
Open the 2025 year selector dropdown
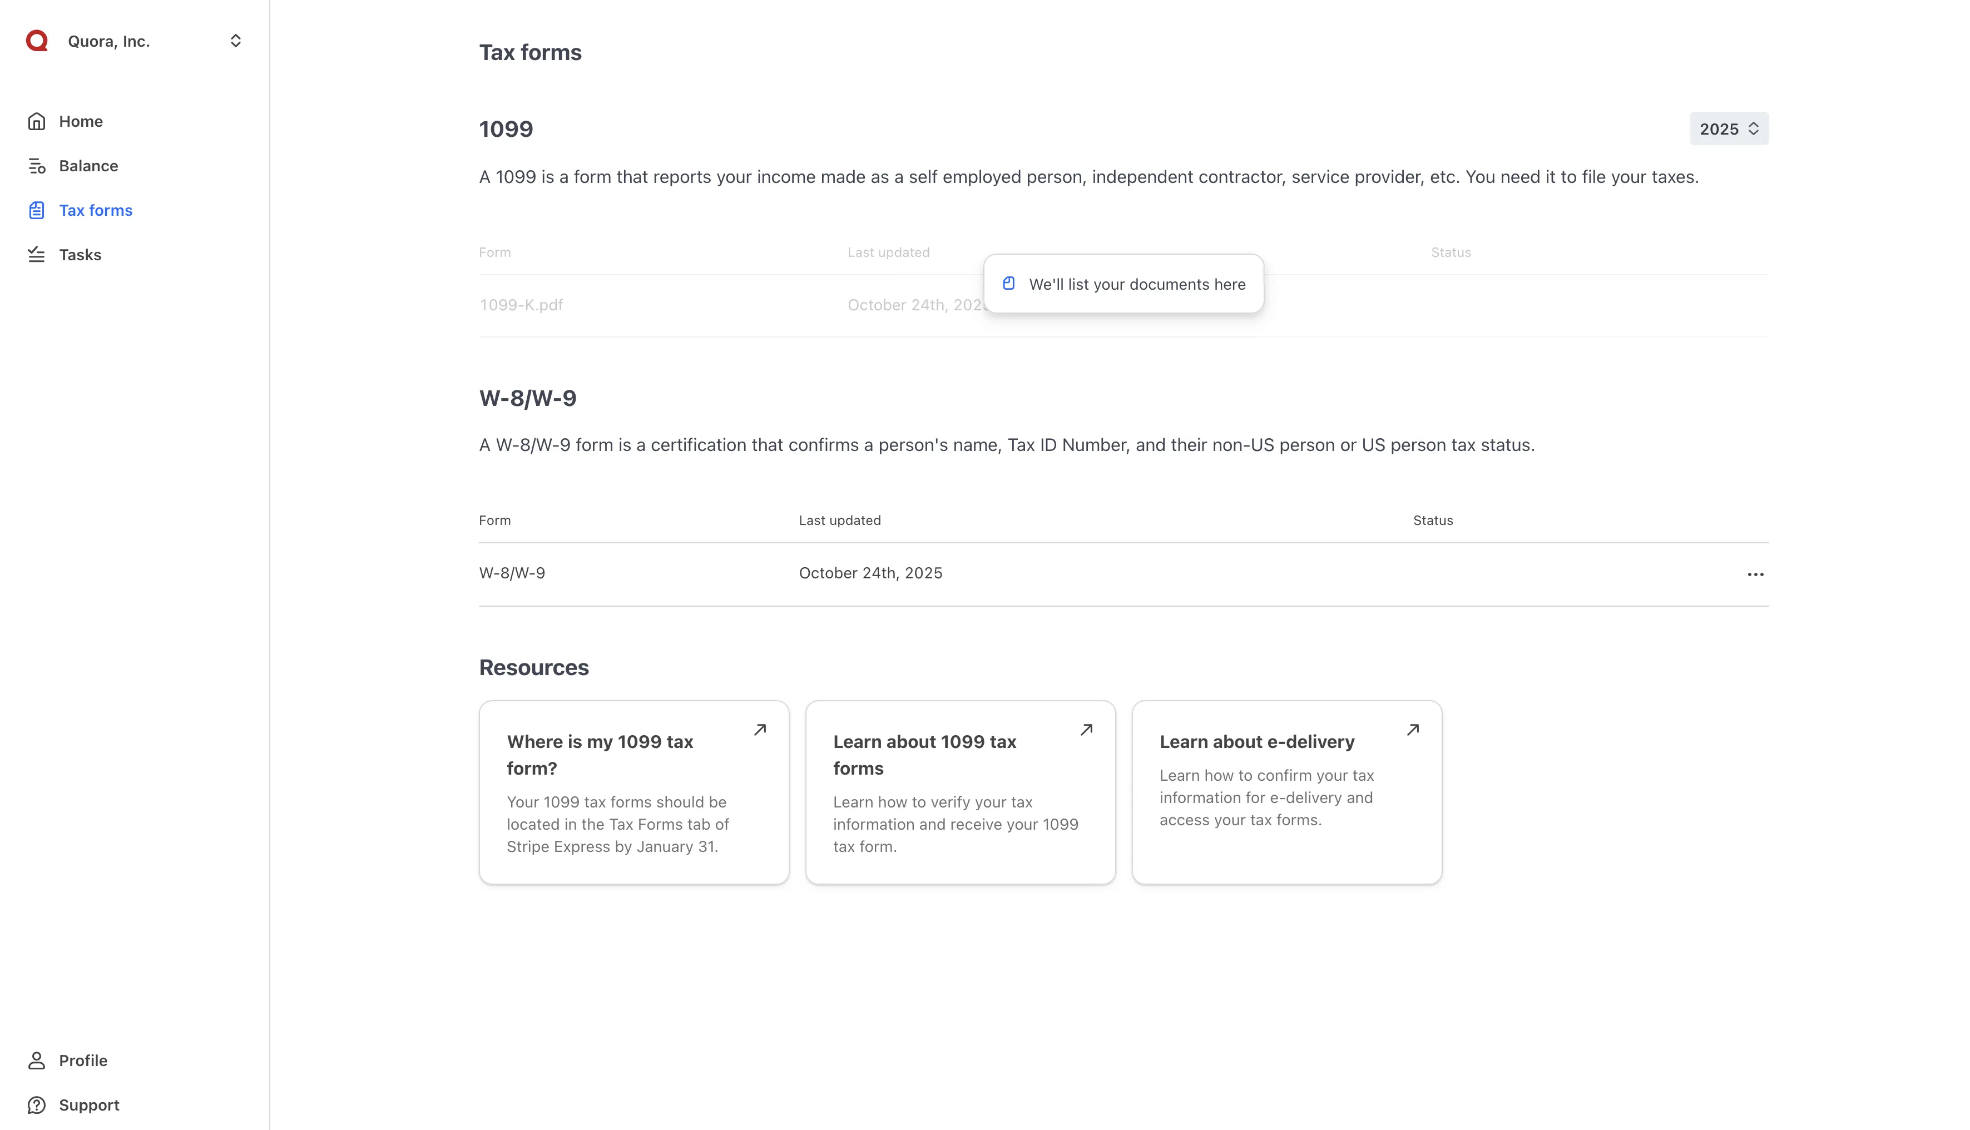pyautogui.click(x=1728, y=129)
